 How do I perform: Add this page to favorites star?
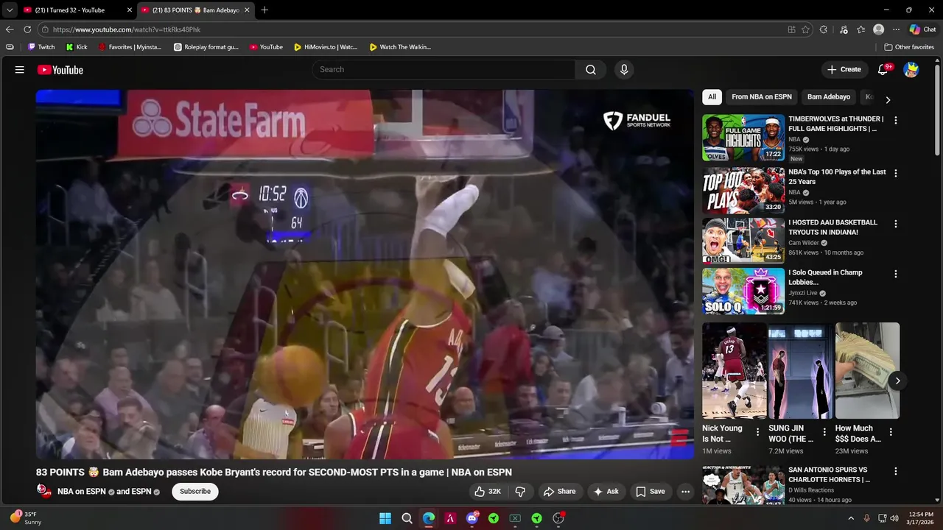click(x=805, y=29)
